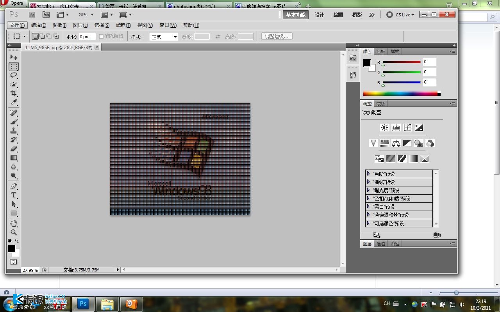Select the Gradient tool
This screenshot has width=500, height=312.
(14, 158)
